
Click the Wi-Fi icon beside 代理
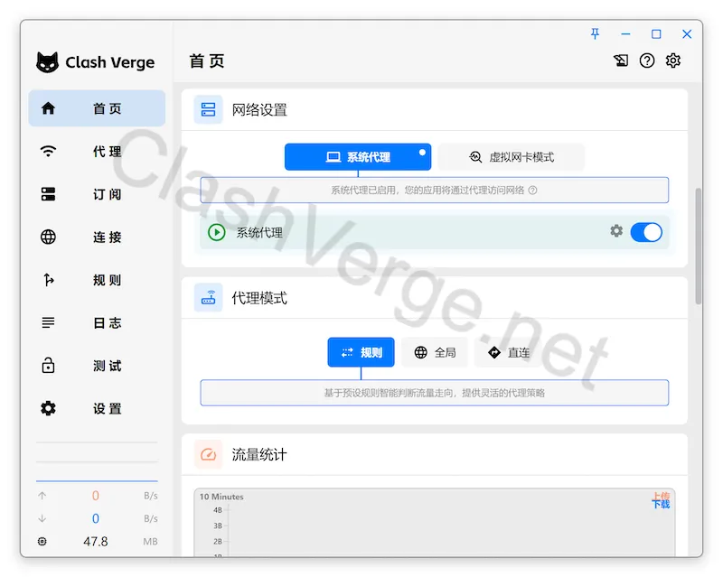(48, 151)
